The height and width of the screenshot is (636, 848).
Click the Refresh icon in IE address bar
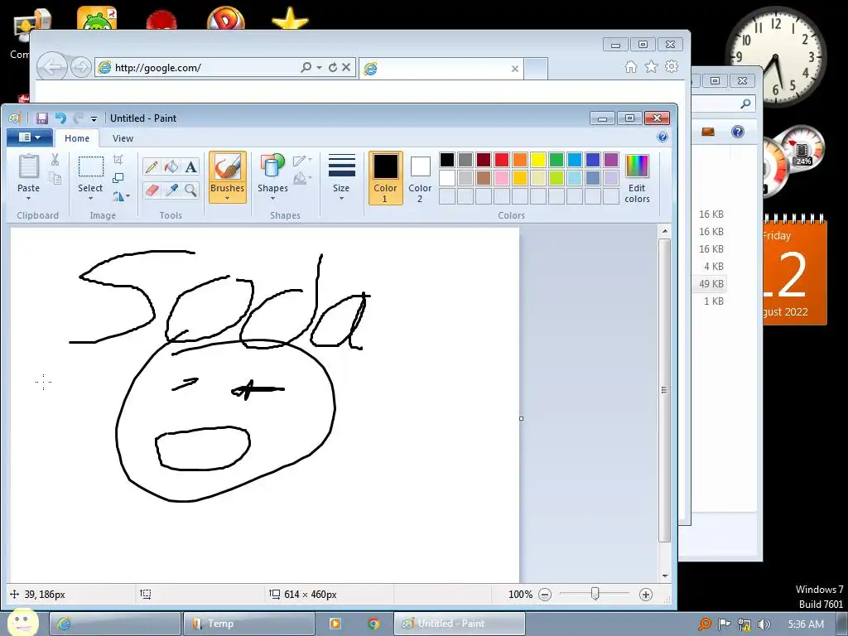point(333,67)
